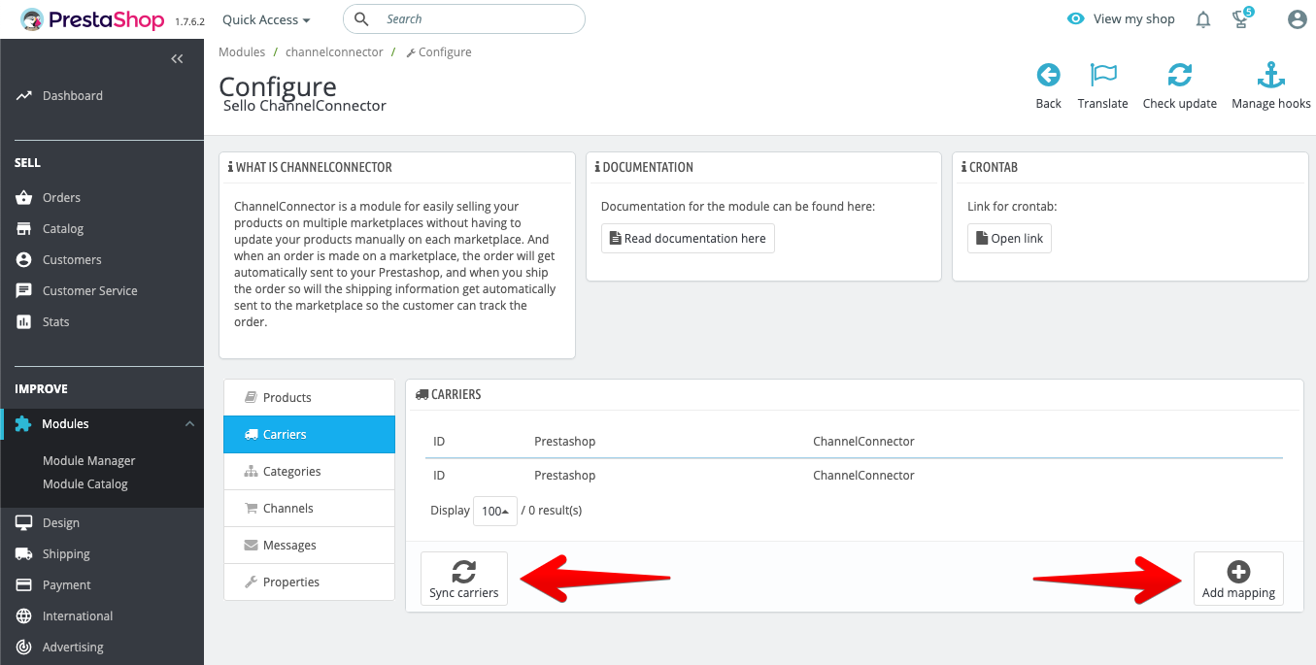Screen dimensions: 1316x665
Task: Open the notifications bell
Action: tap(1203, 19)
